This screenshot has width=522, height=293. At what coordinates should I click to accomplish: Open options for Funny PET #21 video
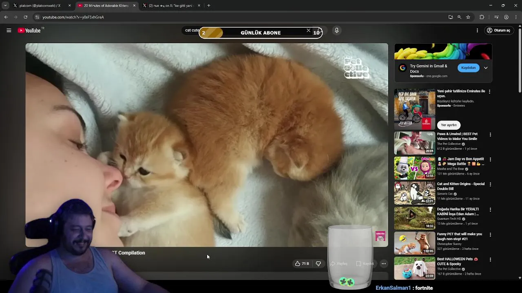pyautogui.click(x=490, y=235)
